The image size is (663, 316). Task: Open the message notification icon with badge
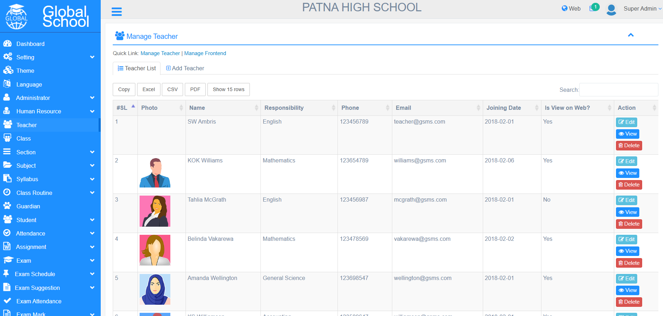594,7
